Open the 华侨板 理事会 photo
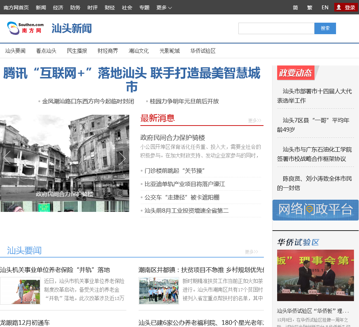 316,275
